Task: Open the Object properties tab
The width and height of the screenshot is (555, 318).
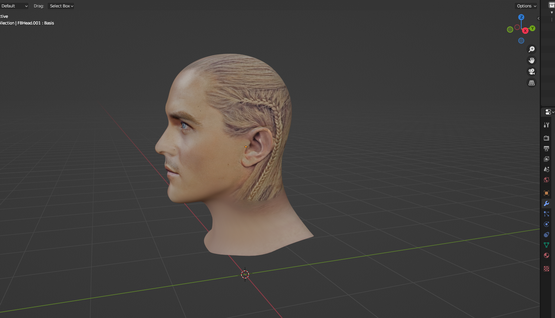Action: pyautogui.click(x=546, y=193)
